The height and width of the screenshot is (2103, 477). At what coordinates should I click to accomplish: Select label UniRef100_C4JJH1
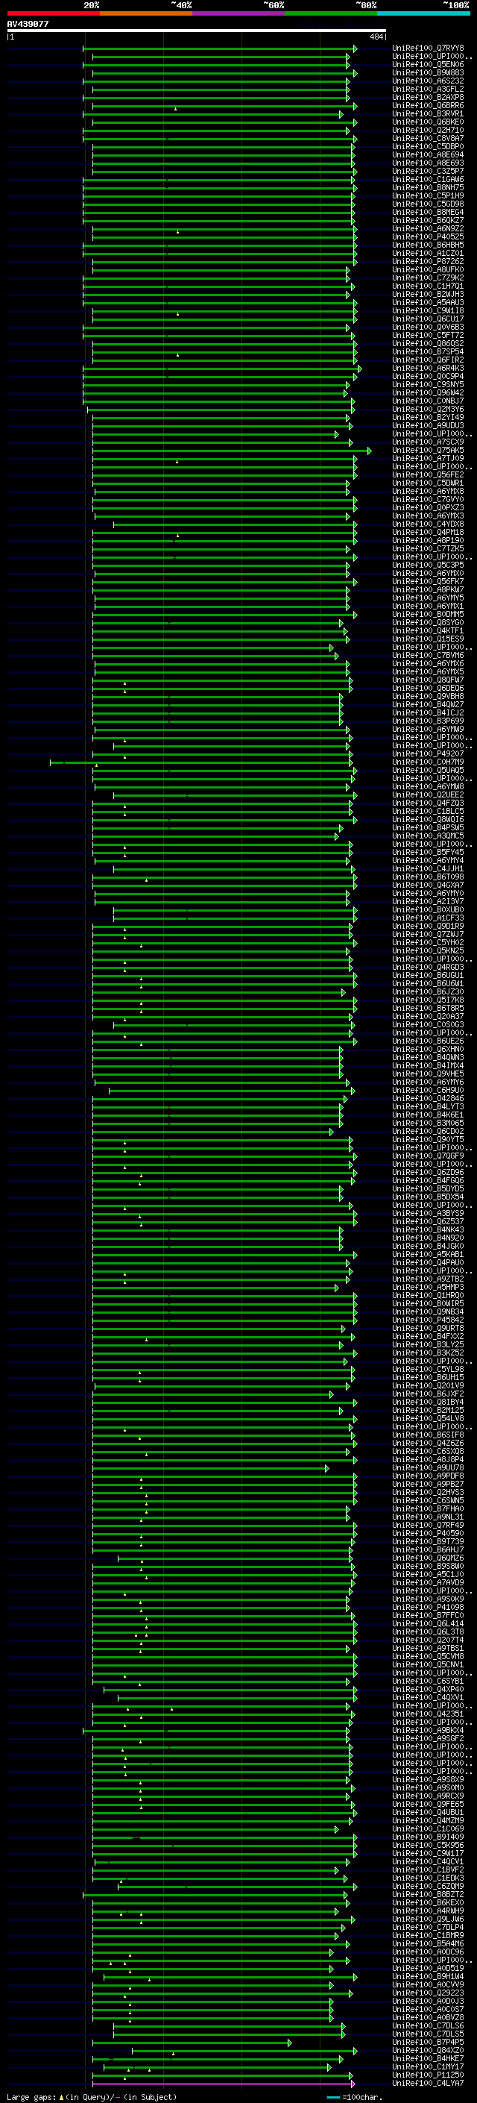(428, 868)
